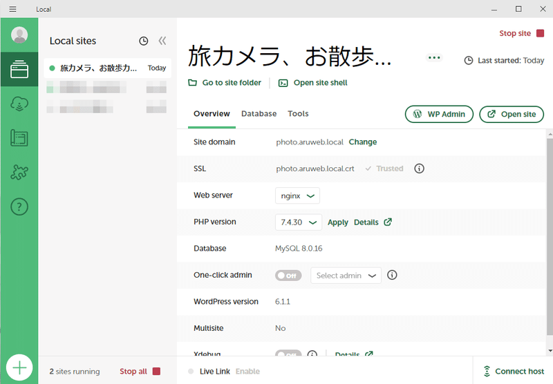This screenshot has height=384, width=553.
Task: Click SSL info circle icon
Action: pyautogui.click(x=419, y=169)
